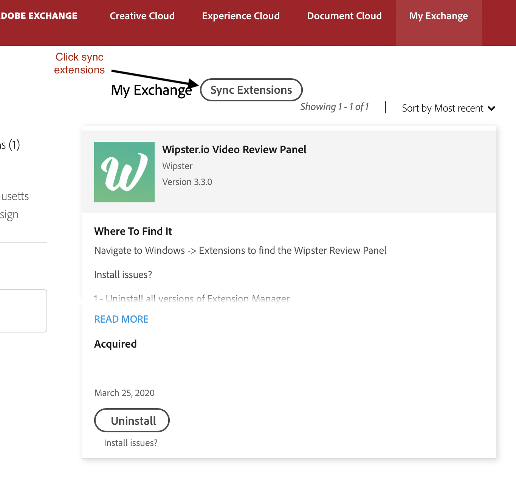The image size is (516, 480).
Task: Expand the description with READ MORE
Action: tap(121, 319)
